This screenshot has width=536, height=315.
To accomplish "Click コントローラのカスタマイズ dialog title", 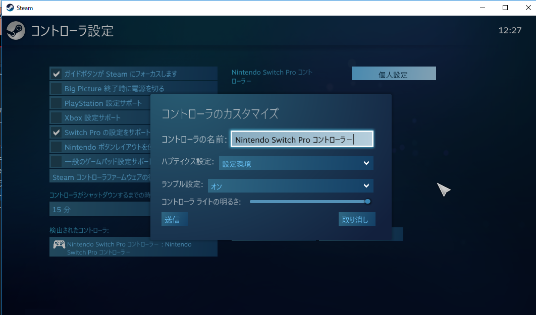I will click(220, 113).
